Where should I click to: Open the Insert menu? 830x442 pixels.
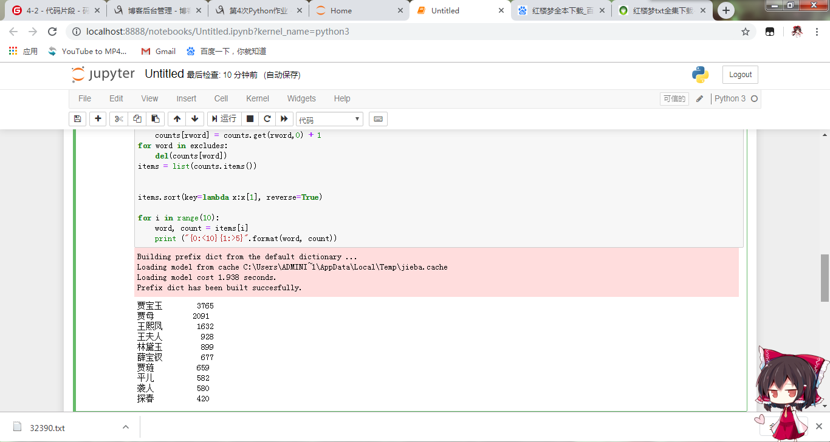[187, 98]
